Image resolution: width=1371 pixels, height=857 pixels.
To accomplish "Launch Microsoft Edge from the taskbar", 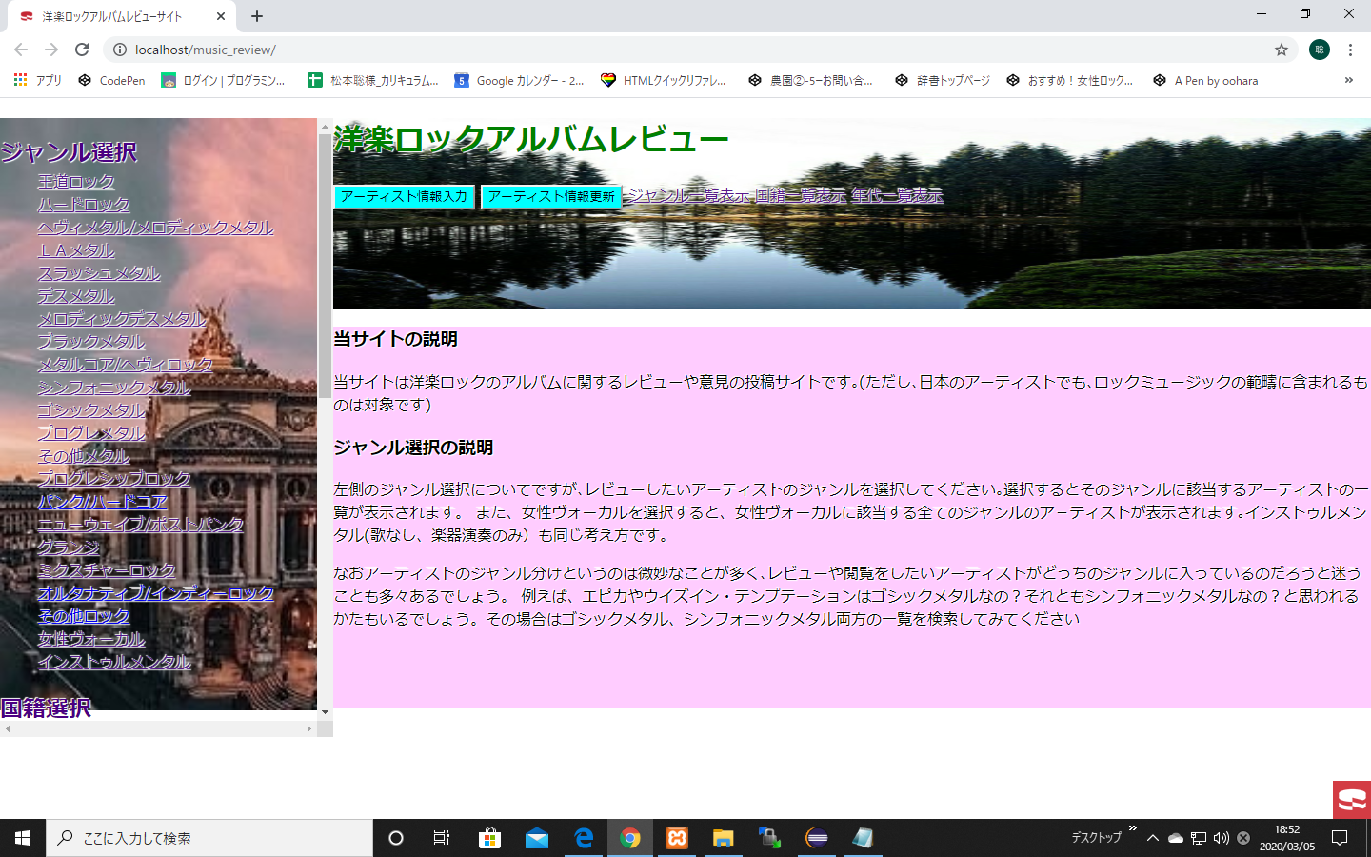I will pyautogui.click(x=584, y=838).
